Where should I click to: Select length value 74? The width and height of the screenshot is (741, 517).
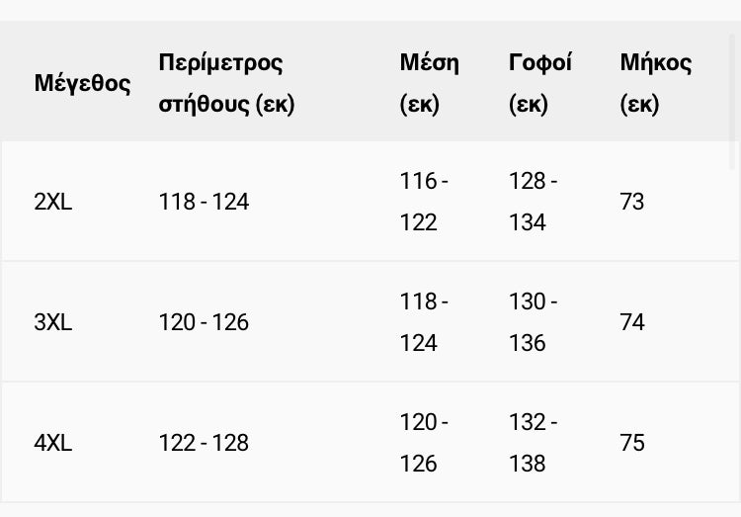(632, 322)
